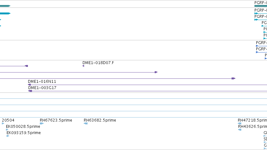267x150 pixels.
Task: Click the teal PGRP gene bar at top right
Action: pos(261,6)
